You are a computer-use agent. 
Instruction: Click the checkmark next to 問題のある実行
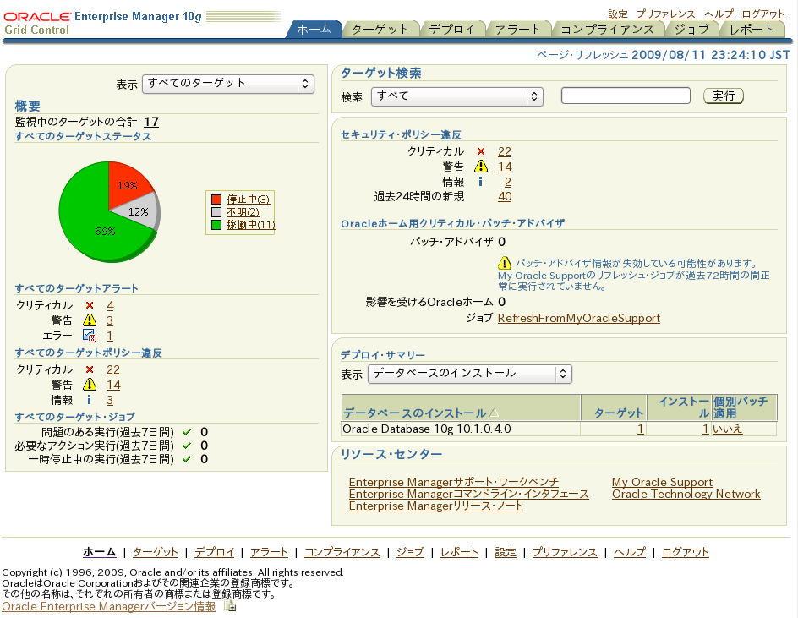click(x=187, y=432)
